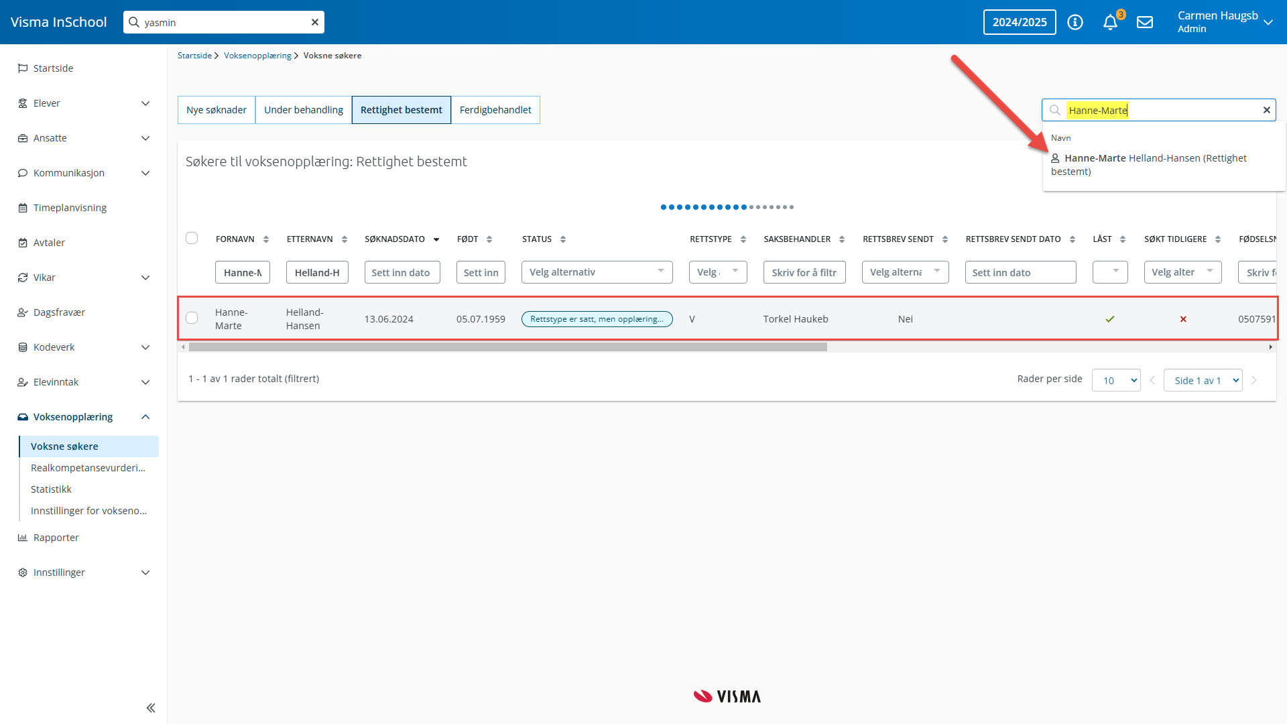Click the Avtaler icon in sidebar
Screen dimensions: 1287x724
point(23,243)
